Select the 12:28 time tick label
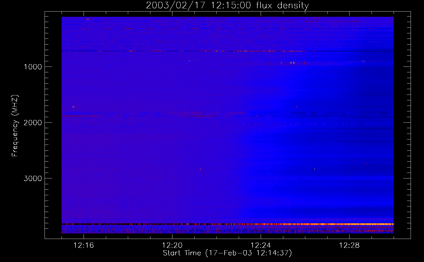 (x=349, y=245)
